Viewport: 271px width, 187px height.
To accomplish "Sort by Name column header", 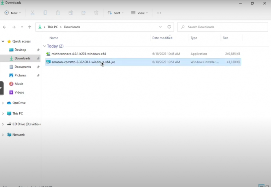I will [x=54, y=38].
